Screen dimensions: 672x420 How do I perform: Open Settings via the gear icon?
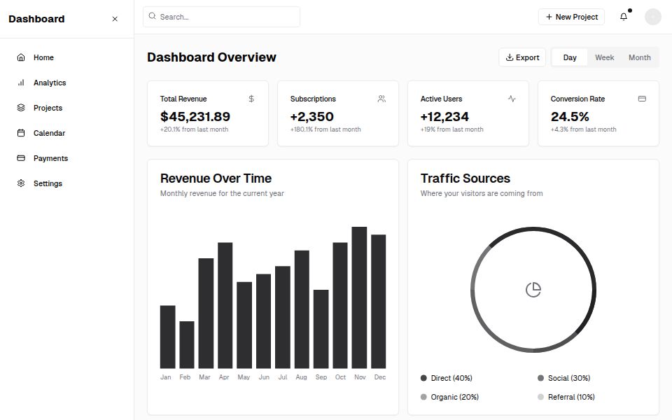pos(20,183)
